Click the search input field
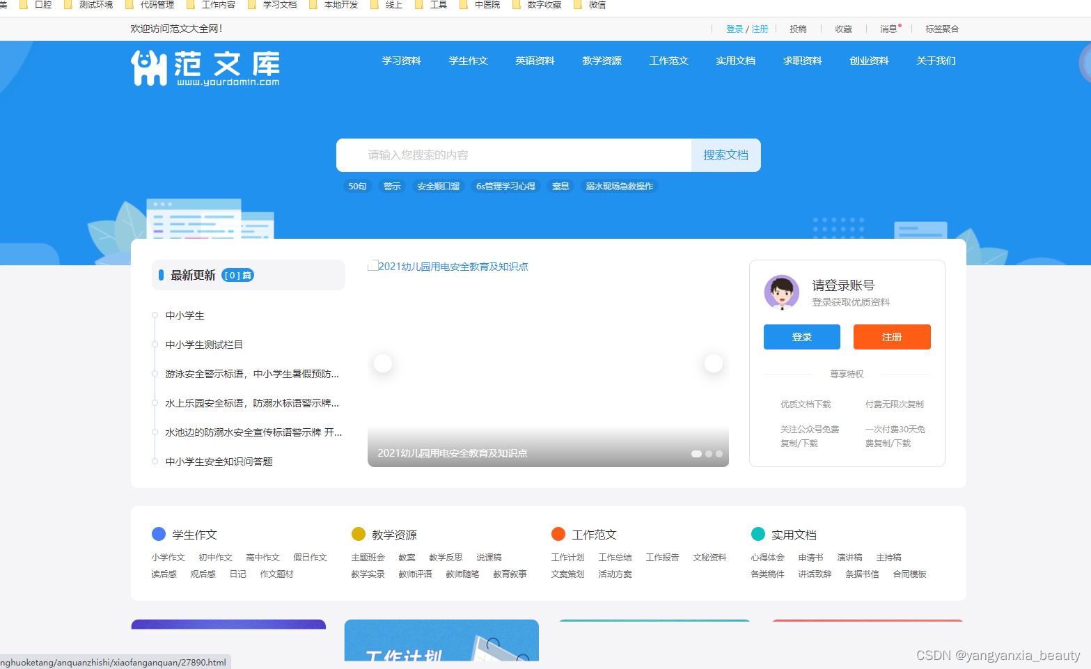This screenshot has width=1091, height=669. coord(513,155)
